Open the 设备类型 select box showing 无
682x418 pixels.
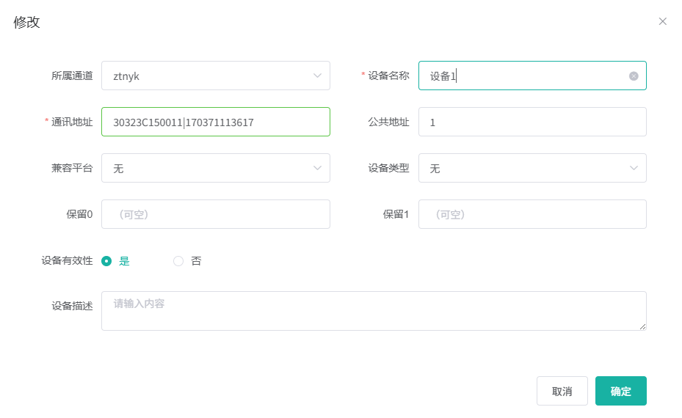[523, 168]
